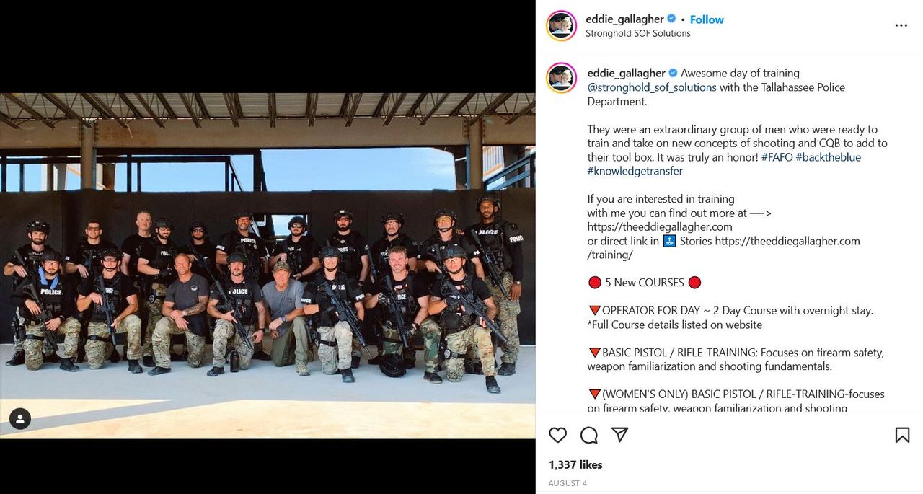Open the AUGUST 4 post date
This screenshot has height=494, width=923.
(568, 483)
